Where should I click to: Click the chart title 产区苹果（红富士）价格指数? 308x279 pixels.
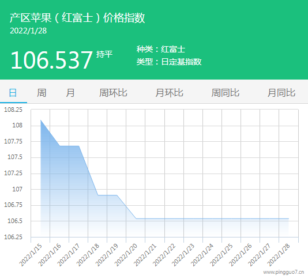tap(77, 18)
